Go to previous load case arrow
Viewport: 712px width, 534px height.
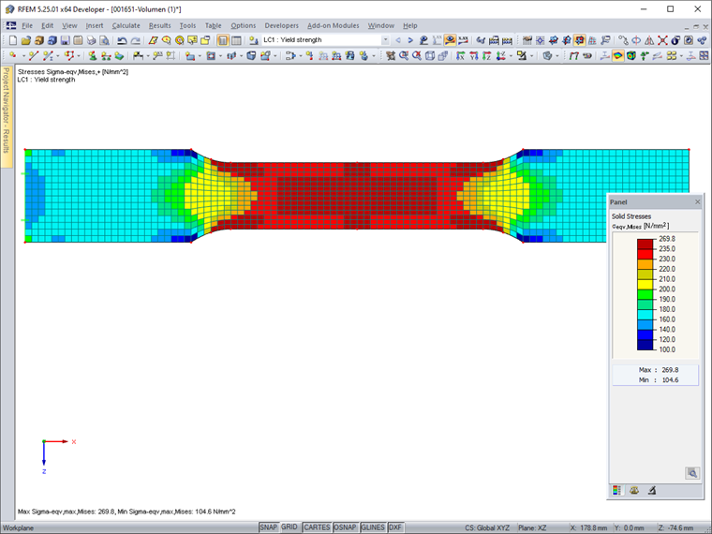click(398, 40)
